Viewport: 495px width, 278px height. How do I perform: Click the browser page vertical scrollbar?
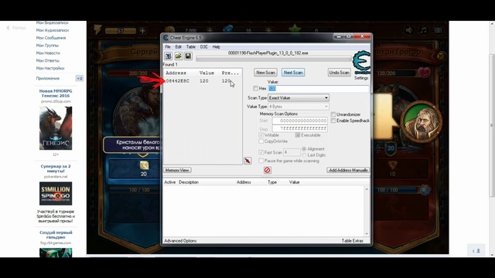(492, 126)
